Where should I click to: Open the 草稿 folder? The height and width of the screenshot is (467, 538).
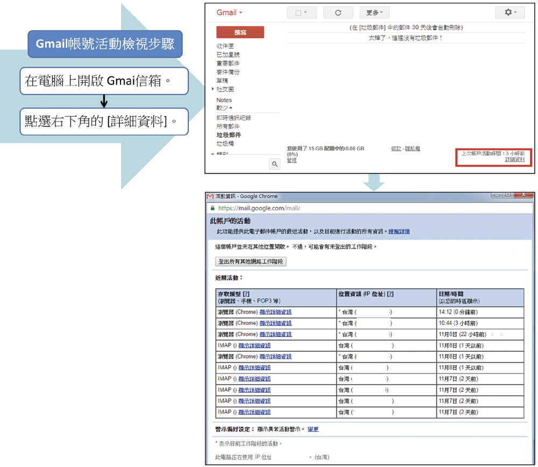222,80
